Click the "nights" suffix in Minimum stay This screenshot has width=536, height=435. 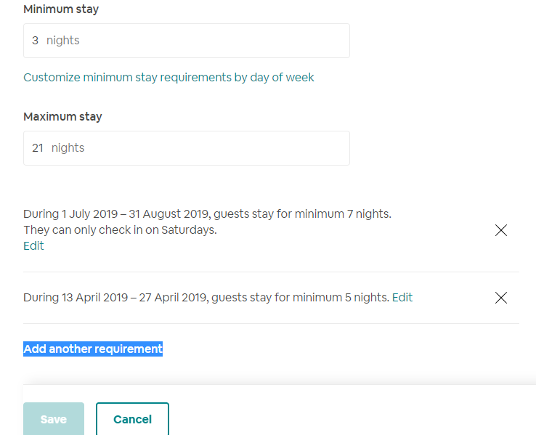(x=63, y=41)
